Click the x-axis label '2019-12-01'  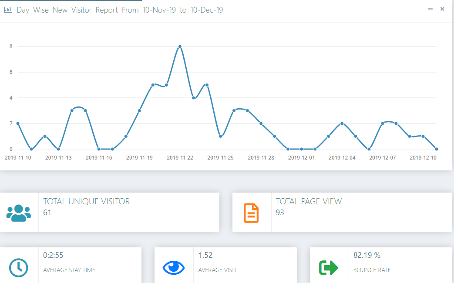point(301,158)
